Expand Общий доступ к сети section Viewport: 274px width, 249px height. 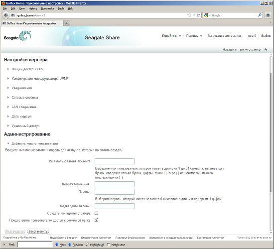coord(27,69)
